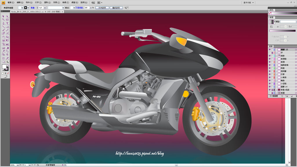This screenshot has height=167, width=297.
Task: Select the Eyedropper tool
Action: pos(3,51)
